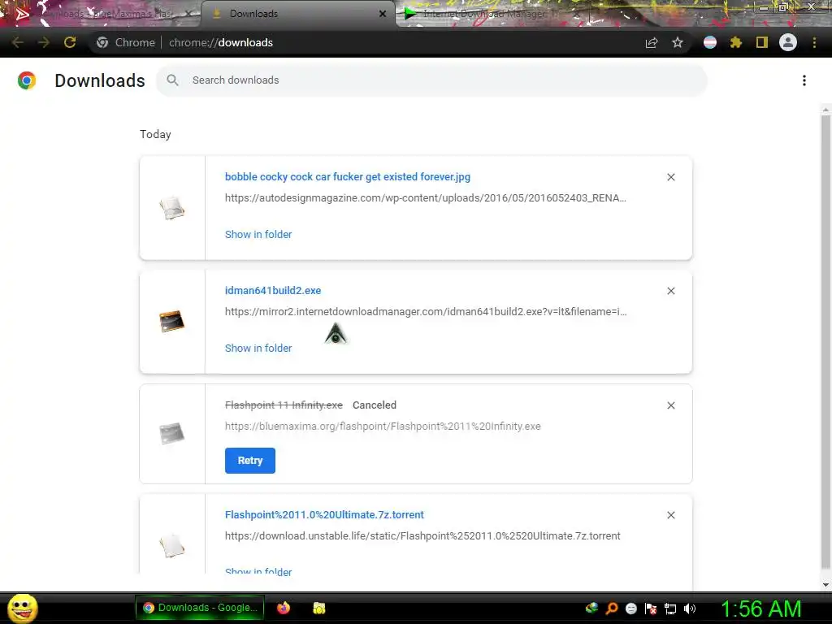Screen dimensions: 832x624
Task: Close the BlueMaxima's Flashpoint tab
Action: click(x=188, y=14)
